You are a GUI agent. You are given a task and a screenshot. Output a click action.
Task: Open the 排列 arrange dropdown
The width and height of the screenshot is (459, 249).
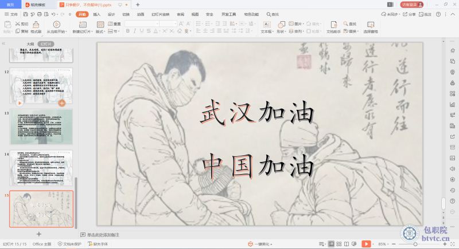coord(296,31)
